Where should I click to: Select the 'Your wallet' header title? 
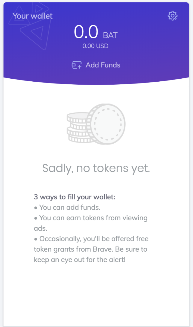click(33, 16)
